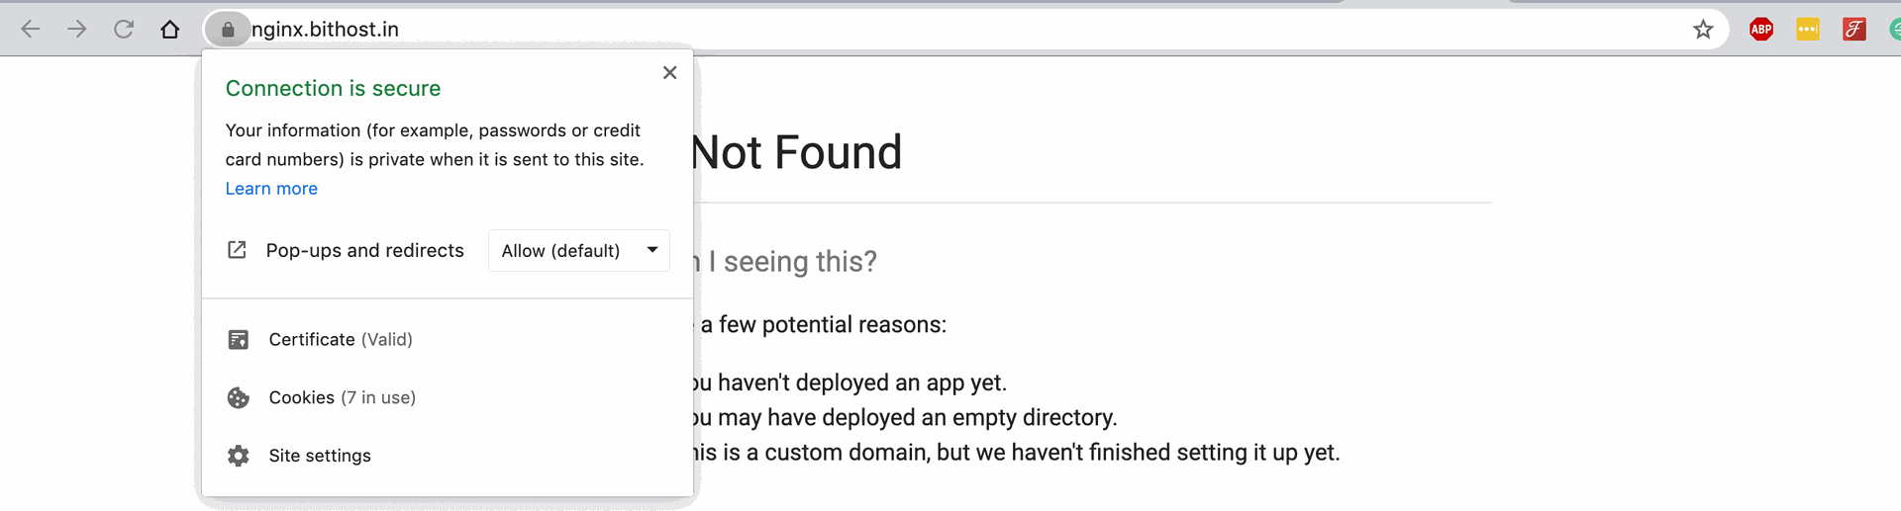Open the ABP Adblock Plus extension
Image resolution: width=1901 pixels, height=511 pixels.
coord(1761,30)
